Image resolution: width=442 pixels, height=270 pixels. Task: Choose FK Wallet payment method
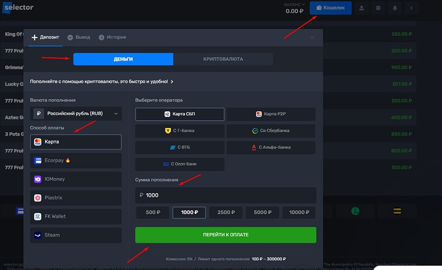[76, 216]
